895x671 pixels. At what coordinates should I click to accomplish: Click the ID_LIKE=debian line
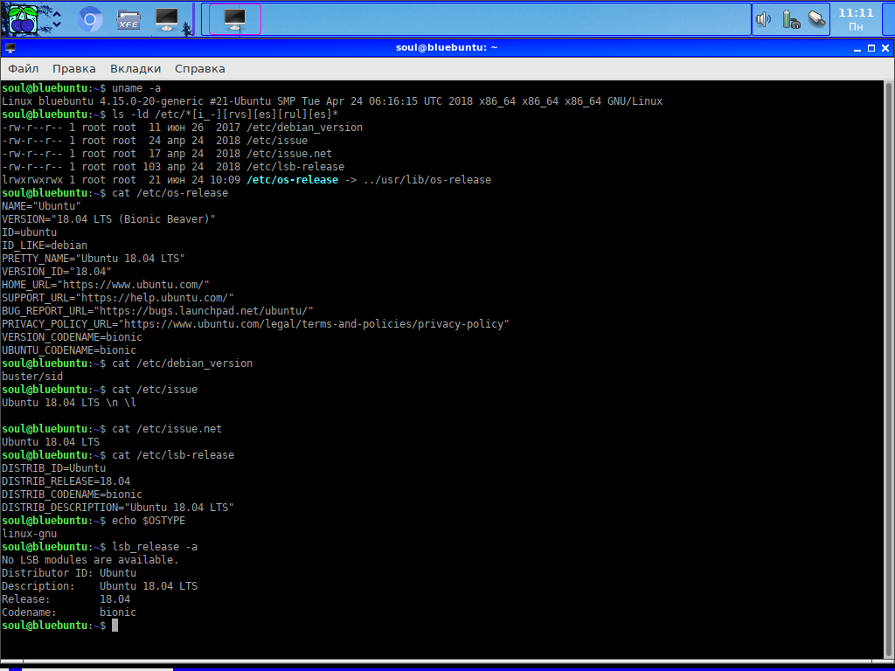click(x=45, y=246)
